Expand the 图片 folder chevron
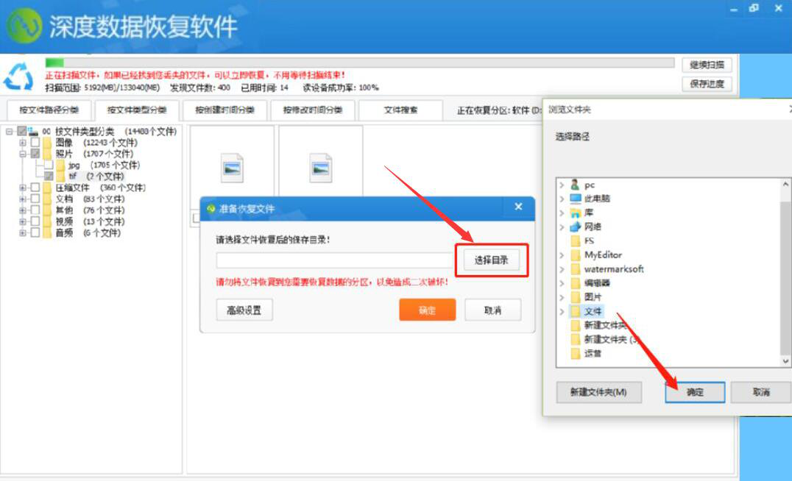Viewport: 792px width, 481px height. click(562, 297)
